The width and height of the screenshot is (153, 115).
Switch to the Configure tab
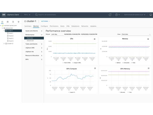coord(44,26)
